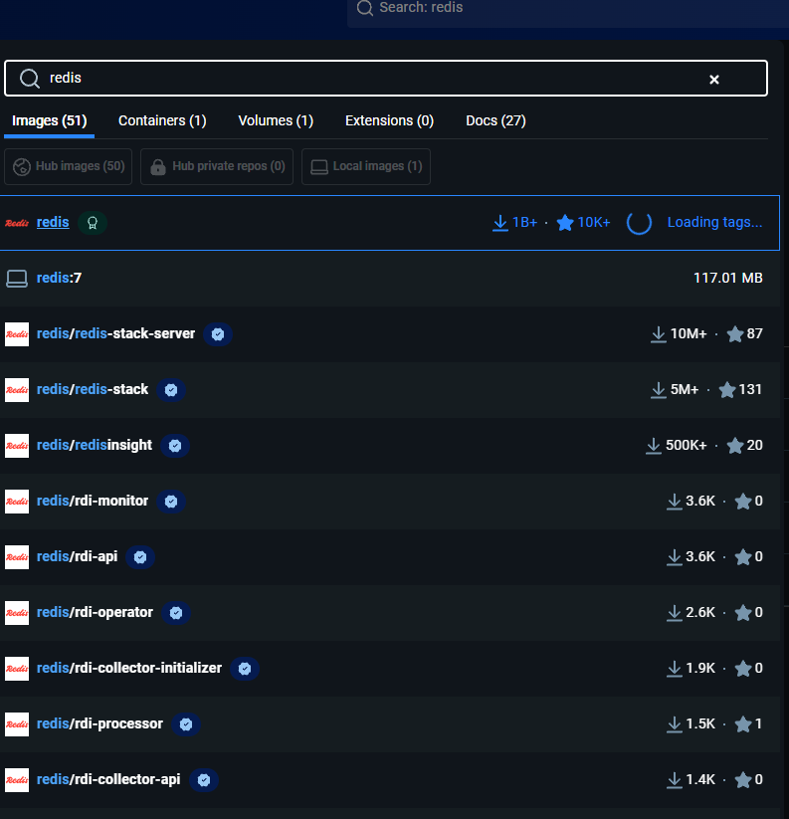Screen dimensions: 789x819
Task: Click the laptop icon beside redis:7
Action: [x=17, y=279]
